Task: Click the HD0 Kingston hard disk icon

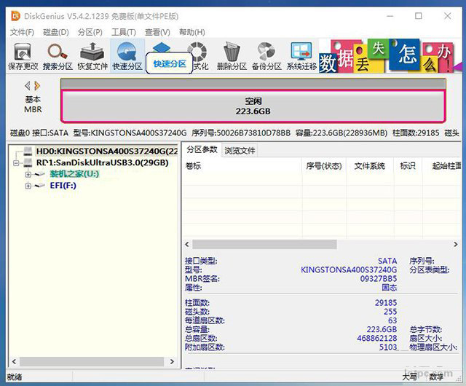Action: [28, 151]
